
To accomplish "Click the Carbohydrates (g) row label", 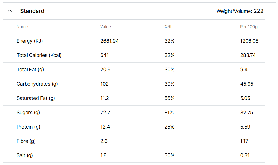I will [x=37, y=84].
